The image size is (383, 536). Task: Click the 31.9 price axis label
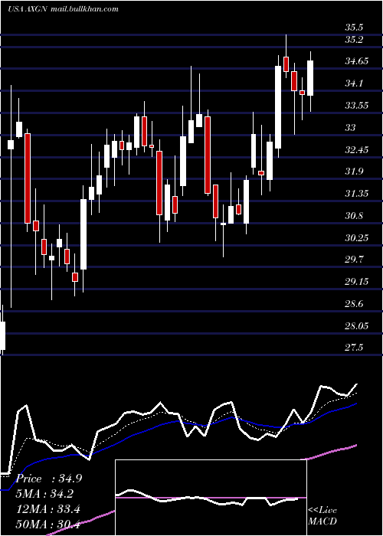point(354,172)
